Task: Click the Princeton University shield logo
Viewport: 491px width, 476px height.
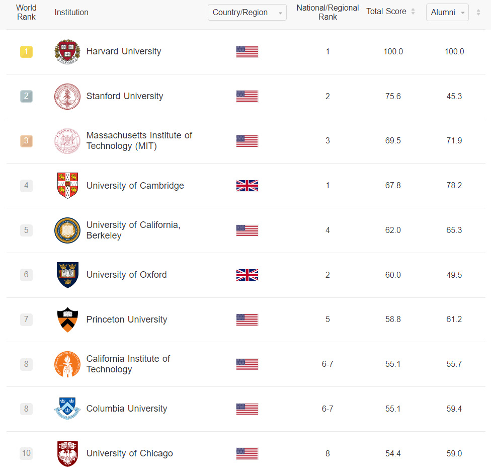Action: click(x=67, y=320)
